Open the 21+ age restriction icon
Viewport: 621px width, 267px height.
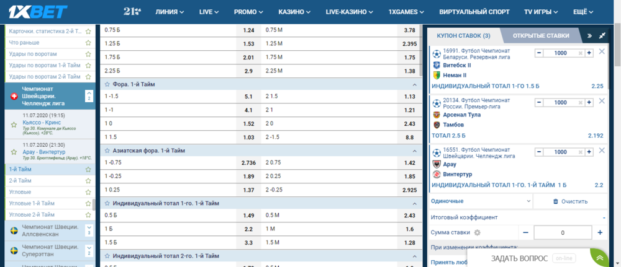click(132, 12)
